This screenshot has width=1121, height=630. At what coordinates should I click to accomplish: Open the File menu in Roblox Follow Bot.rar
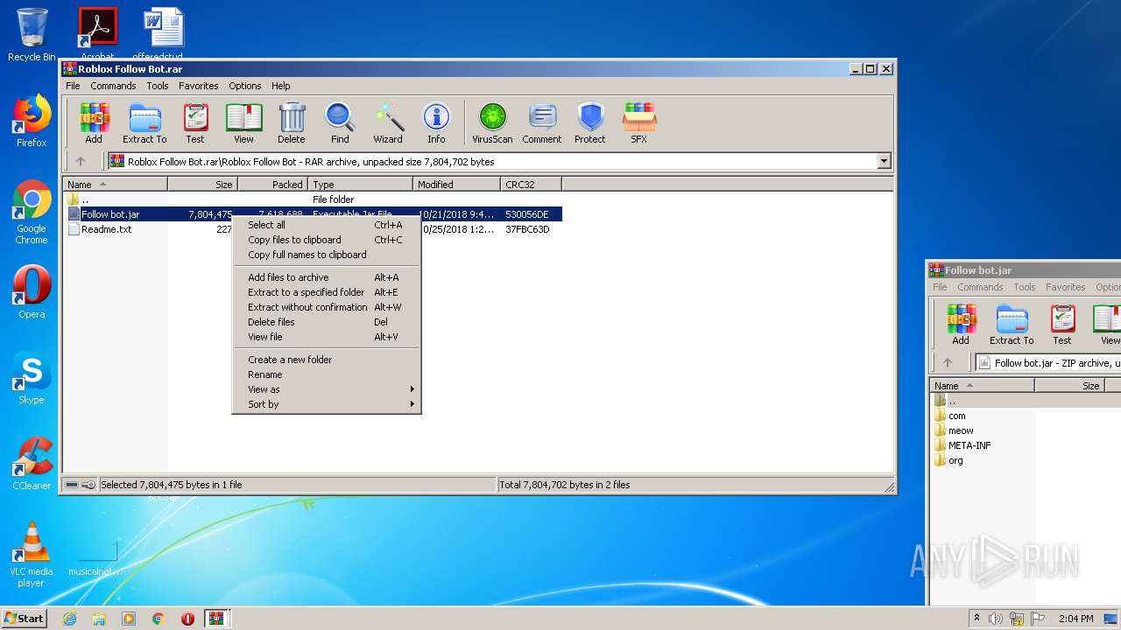click(x=73, y=86)
